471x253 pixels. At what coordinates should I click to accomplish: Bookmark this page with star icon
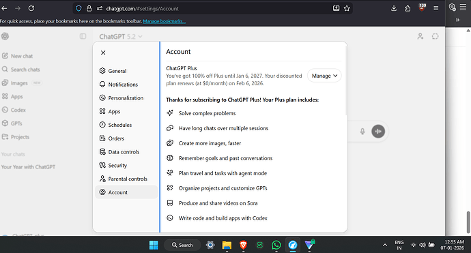[x=347, y=8]
